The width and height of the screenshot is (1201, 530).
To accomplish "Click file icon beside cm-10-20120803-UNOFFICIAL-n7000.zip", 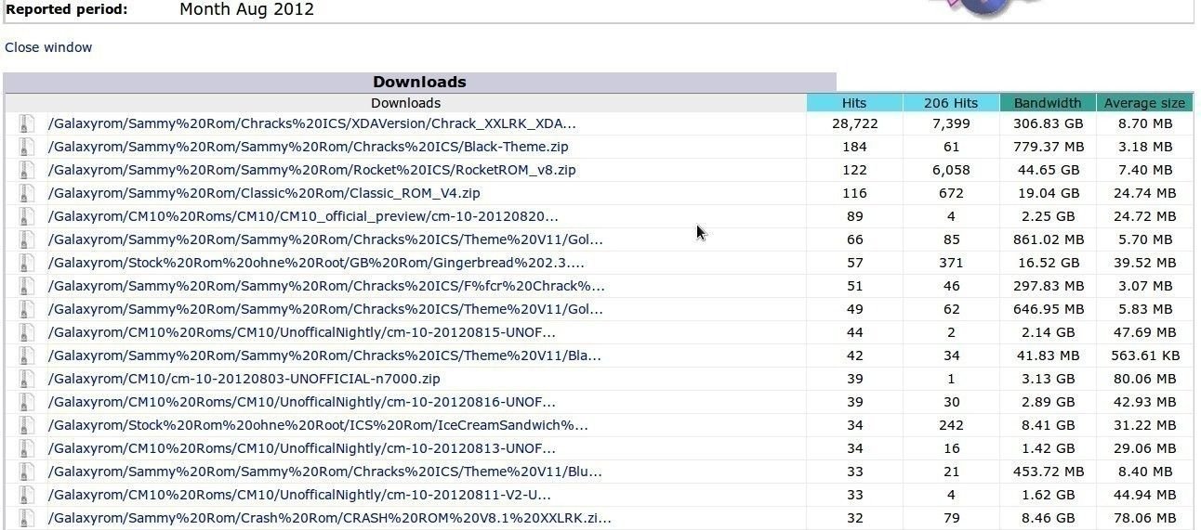I will point(26,379).
